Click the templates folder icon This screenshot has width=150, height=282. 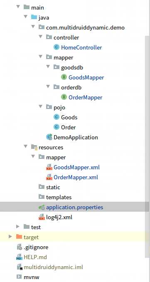pyautogui.click(x=42, y=197)
